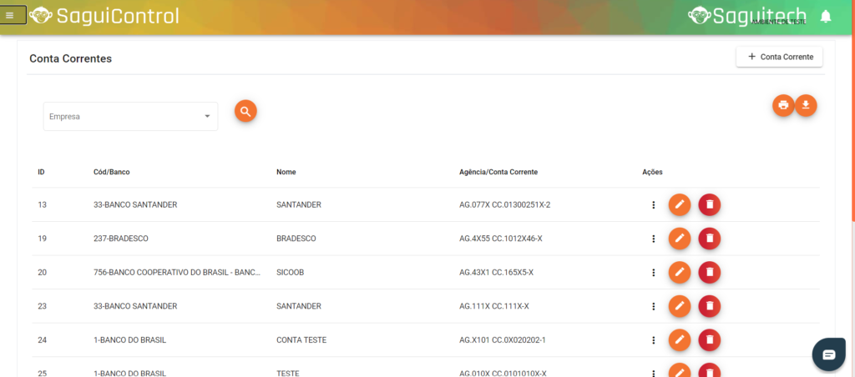Open more actions for ID 13 row
The width and height of the screenshot is (855, 377).
[x=653, y=204]
